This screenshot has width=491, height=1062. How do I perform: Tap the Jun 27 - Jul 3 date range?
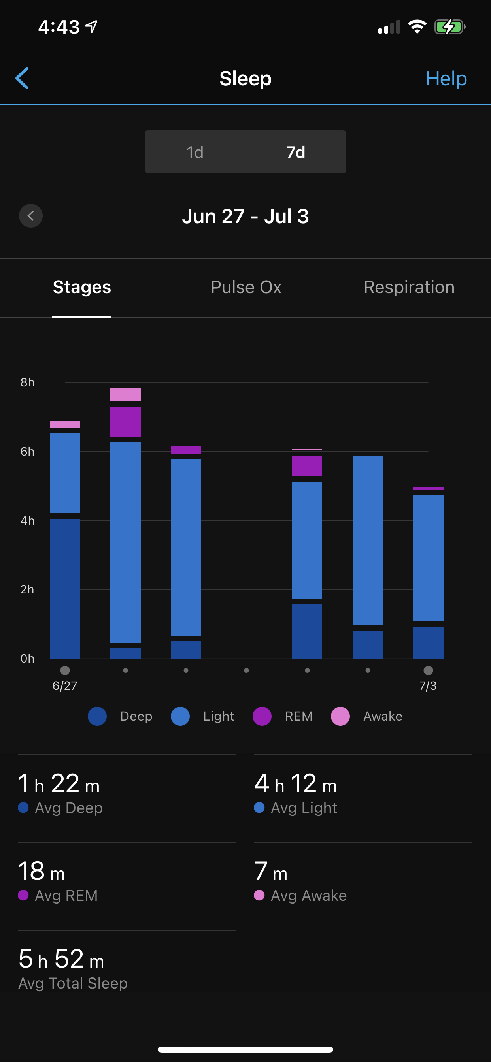coord(245,216)
